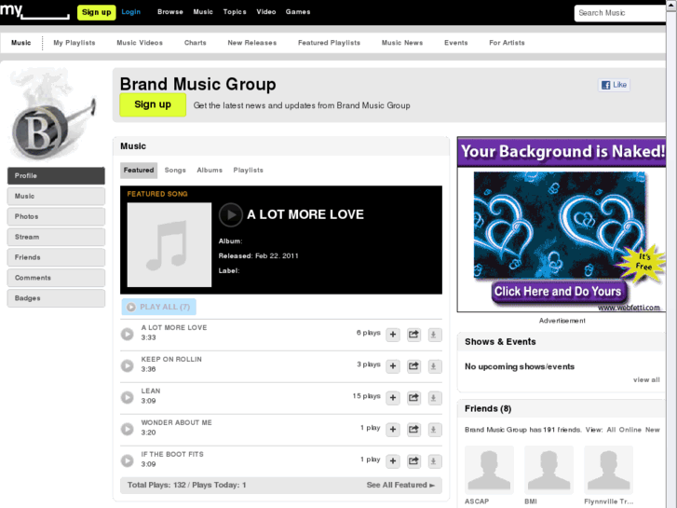
Task: Click yellow Sign up button in header
Action: pyautogui.click(x=96, y=12)
